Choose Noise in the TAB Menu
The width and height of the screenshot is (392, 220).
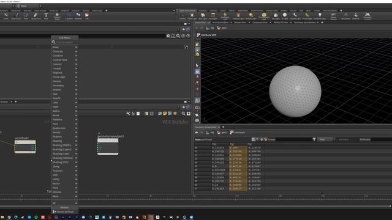click(x=64, y=116)
